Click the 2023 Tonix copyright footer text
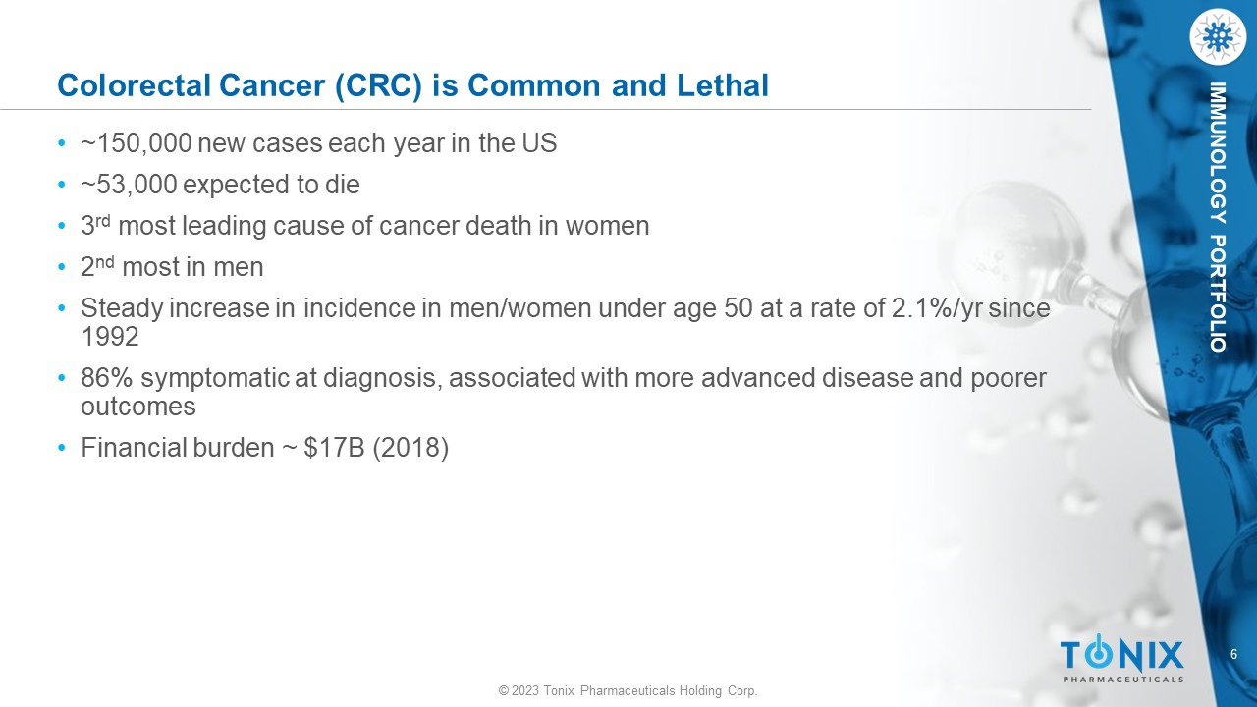This screenshot has height=707, width=1257. (628, 691)
